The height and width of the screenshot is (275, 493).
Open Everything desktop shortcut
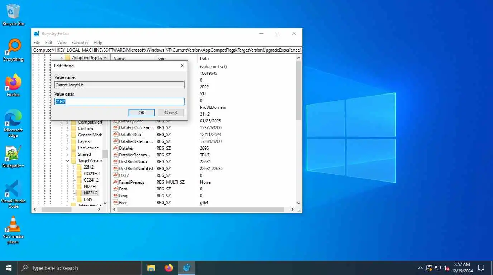[x=13, y=50]
